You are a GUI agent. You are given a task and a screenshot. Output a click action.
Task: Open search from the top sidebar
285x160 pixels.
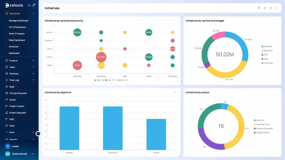click(x=29, y=5)
